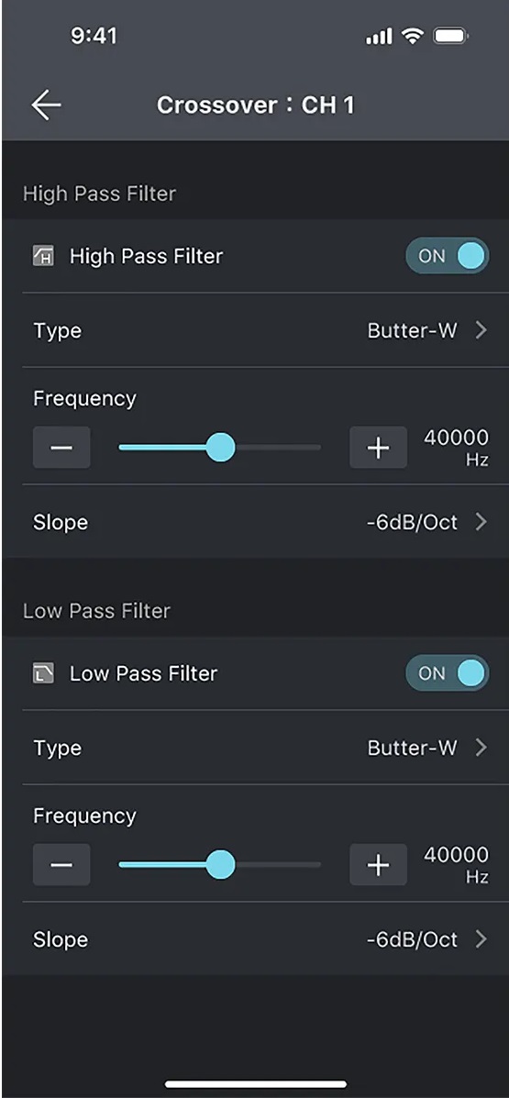Turn off the Low Pass Filter switch
This screenshot has width=509, height=1098.
(x=448, y=673)
